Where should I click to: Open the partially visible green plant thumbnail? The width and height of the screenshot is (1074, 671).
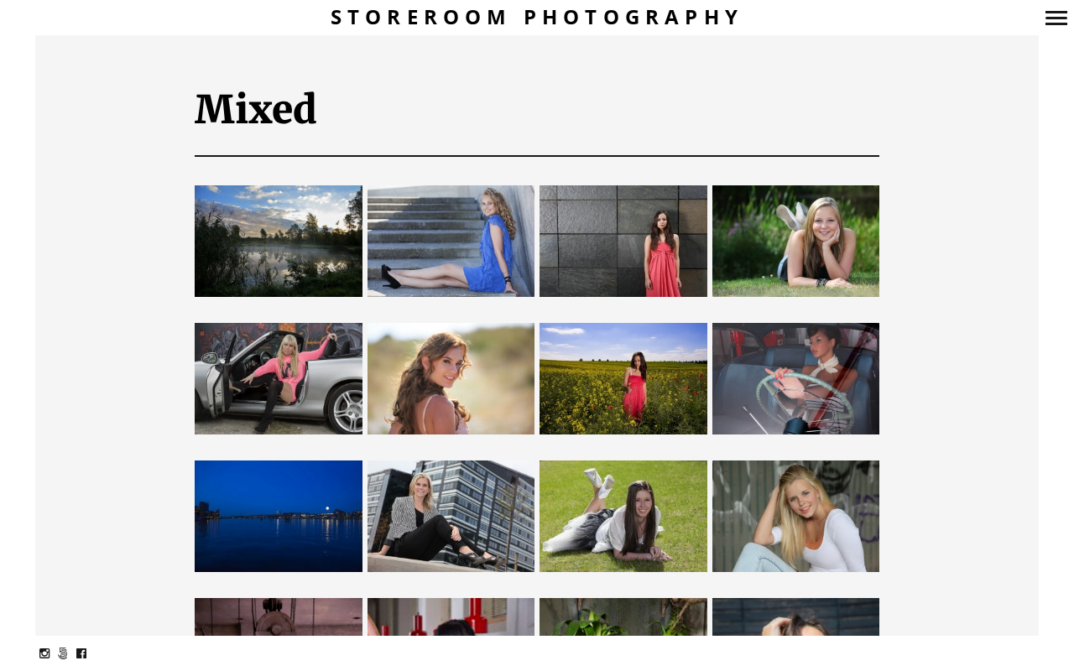[x=623, y=616]
